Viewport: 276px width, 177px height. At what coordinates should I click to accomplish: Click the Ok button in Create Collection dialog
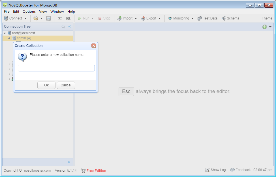point(46,85)
